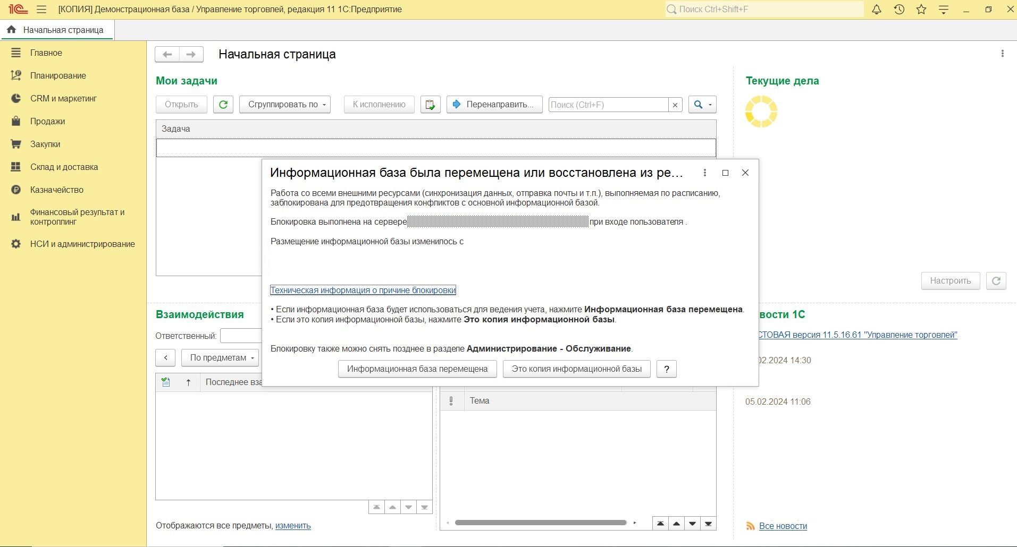Open the dialog's three-dot more menu
Viewport: 1017px width, 547px height.
705,173
